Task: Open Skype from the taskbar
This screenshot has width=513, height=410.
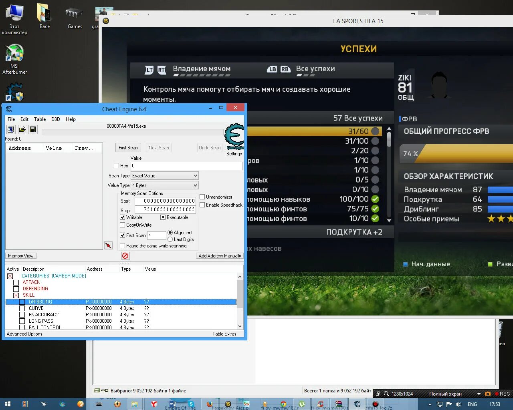Action: 191,404
